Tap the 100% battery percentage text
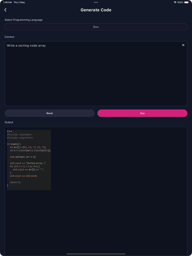Image resolution: width=192 pixels, height=256 pixels. point(180,2)
